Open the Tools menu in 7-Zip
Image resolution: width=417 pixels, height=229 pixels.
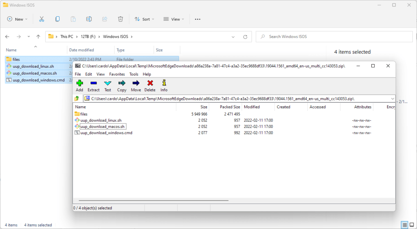coord(134,74)
